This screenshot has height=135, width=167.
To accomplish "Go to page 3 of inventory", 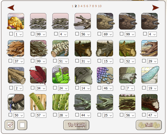I will [x=79, y=6].
